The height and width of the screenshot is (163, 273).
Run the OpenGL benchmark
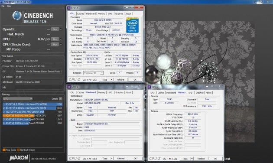55,29
